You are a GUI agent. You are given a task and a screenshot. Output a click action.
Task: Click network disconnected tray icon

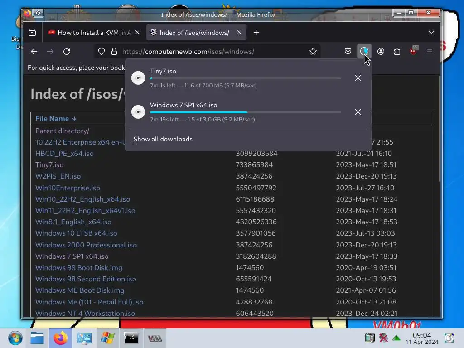tap(383, 338)
